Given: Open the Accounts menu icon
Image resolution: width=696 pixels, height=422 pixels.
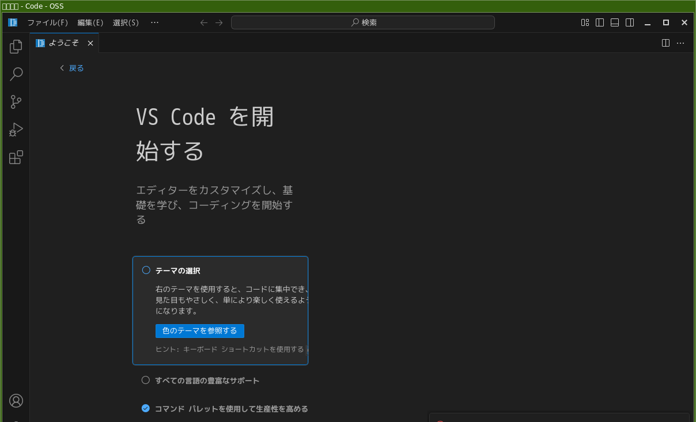Looking at the screenshot, I should click(16, 401).
